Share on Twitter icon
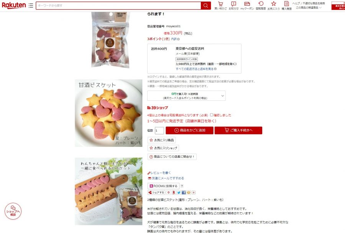This screenshot has height=233, width=345. [179, 192]
